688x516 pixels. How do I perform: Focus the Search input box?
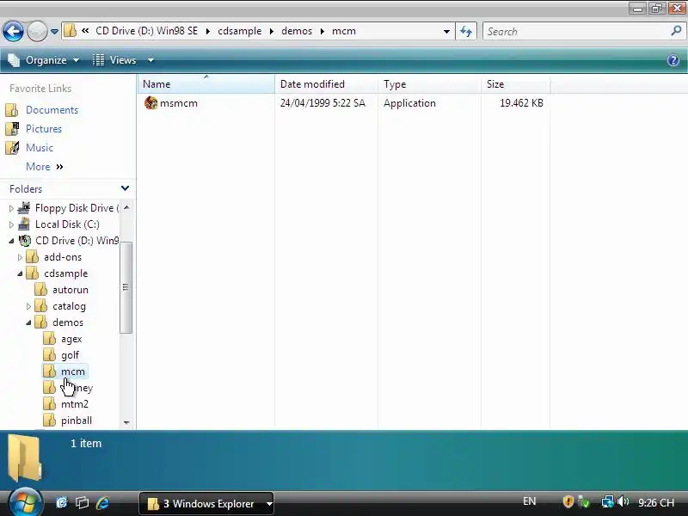point(577,32)
